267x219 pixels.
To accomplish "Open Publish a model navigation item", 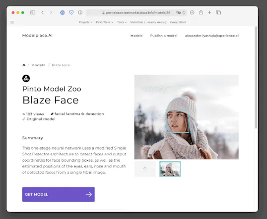I will point(164,36).
